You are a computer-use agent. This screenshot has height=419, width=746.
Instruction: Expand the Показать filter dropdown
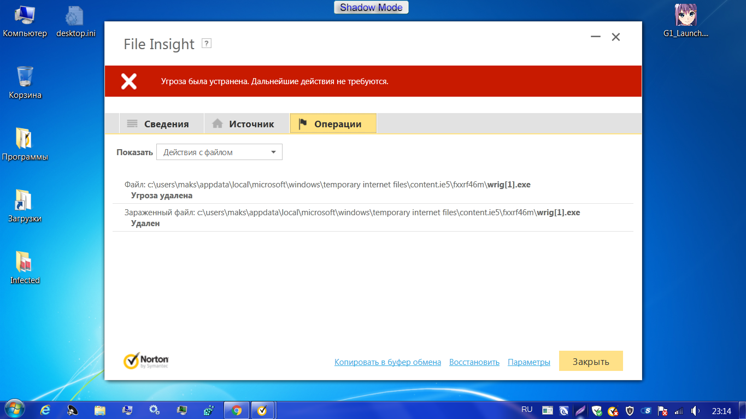pos(219,152)
